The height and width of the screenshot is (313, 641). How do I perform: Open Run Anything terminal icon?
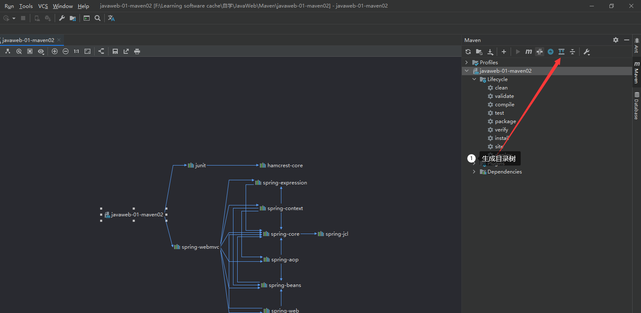87,18
